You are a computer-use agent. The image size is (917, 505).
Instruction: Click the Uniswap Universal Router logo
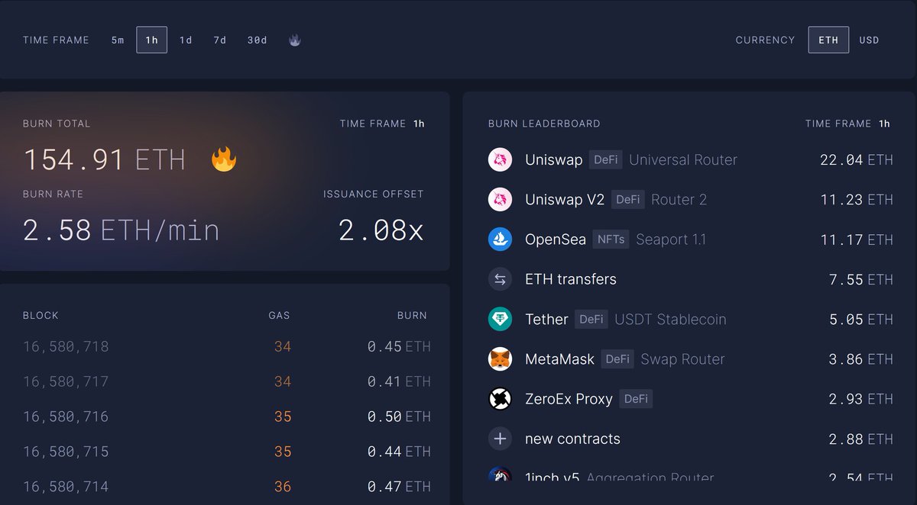[500, 160]
